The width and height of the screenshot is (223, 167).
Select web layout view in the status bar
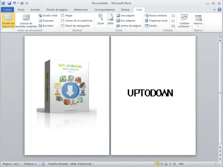[x=166, y=164]
